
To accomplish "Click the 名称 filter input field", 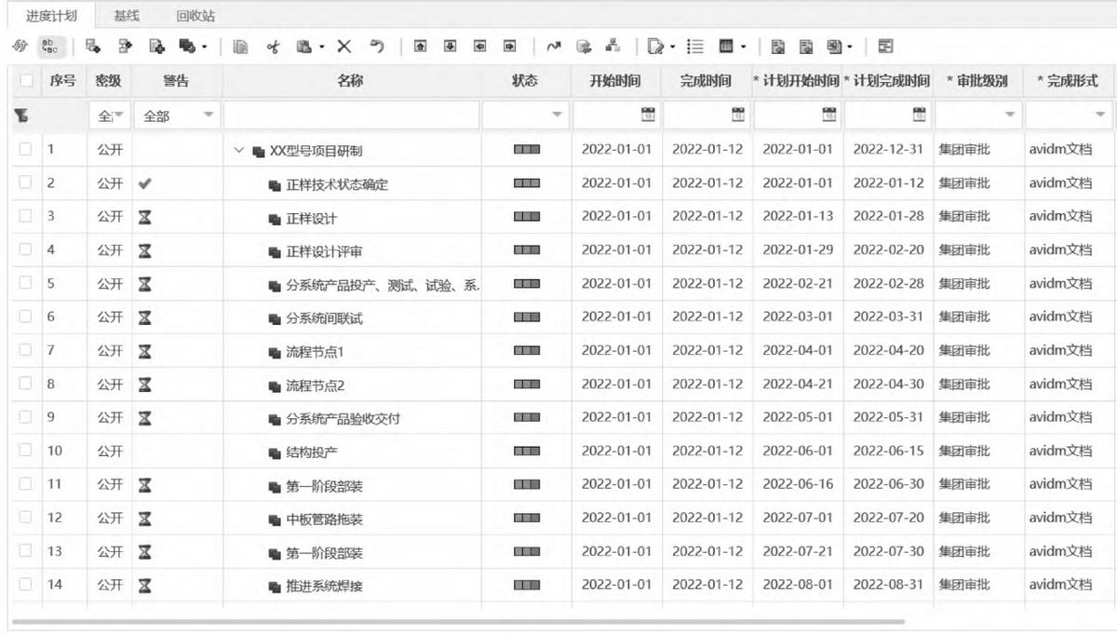I will pos(352,115).
